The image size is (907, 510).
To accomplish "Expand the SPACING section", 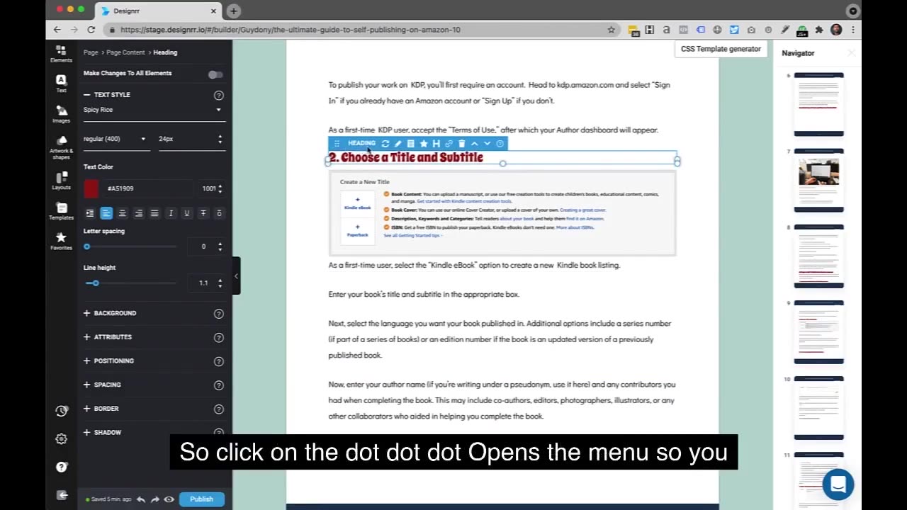I will [x=102, y=385].
